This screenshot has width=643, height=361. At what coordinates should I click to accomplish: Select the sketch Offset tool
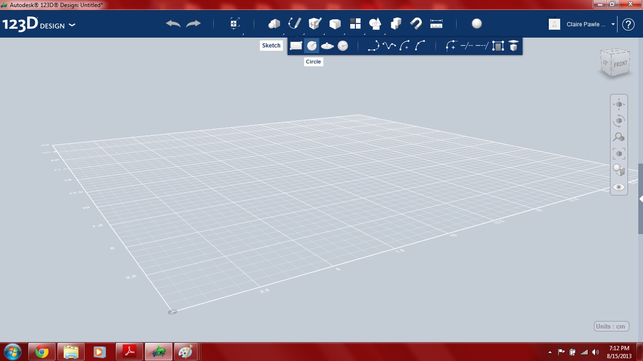(498, 46)
